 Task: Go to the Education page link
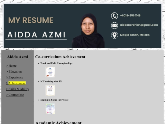14,71
